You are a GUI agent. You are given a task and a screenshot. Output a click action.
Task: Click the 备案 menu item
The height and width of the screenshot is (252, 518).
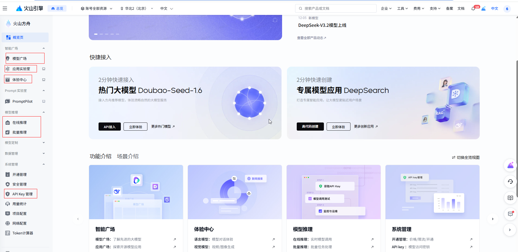point(450,9)
